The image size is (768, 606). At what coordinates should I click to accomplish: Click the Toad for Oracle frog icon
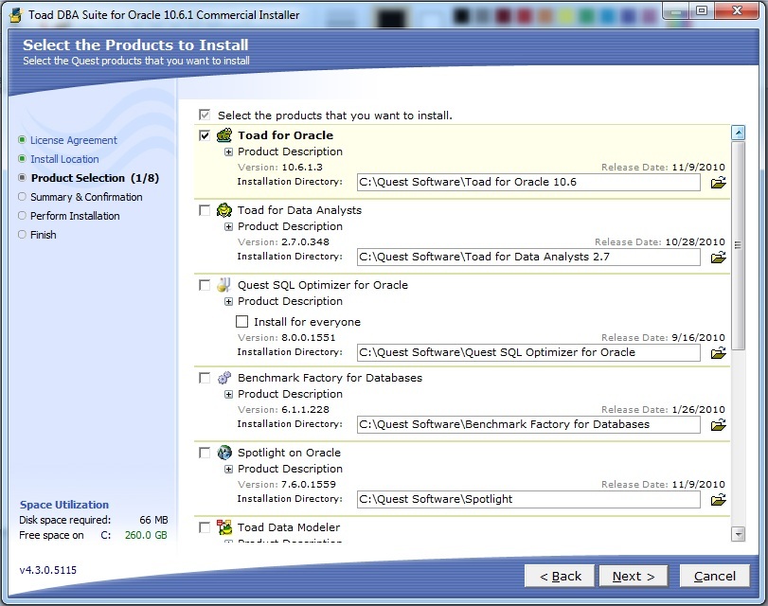coord(224,135)
